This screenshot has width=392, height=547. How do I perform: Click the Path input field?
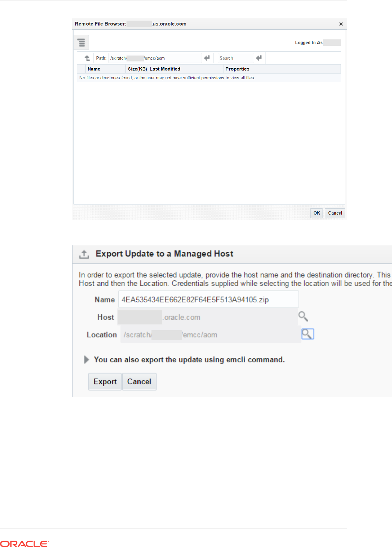coord(155,58)
